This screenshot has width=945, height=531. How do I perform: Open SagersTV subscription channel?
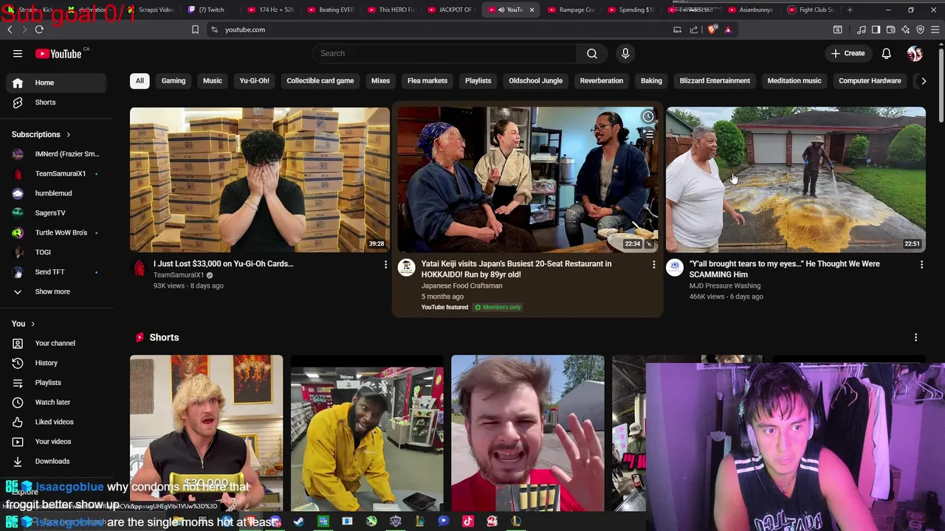pyautogui.click(x=56, y=213)
